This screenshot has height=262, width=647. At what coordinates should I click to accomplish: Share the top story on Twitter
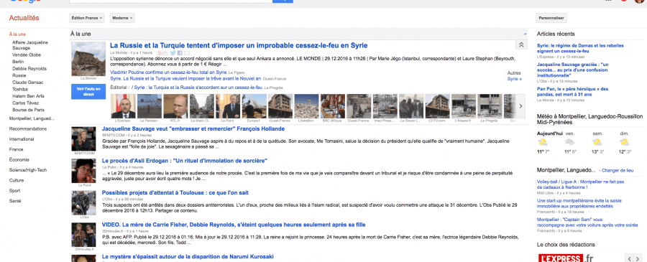tap(173, 53)
